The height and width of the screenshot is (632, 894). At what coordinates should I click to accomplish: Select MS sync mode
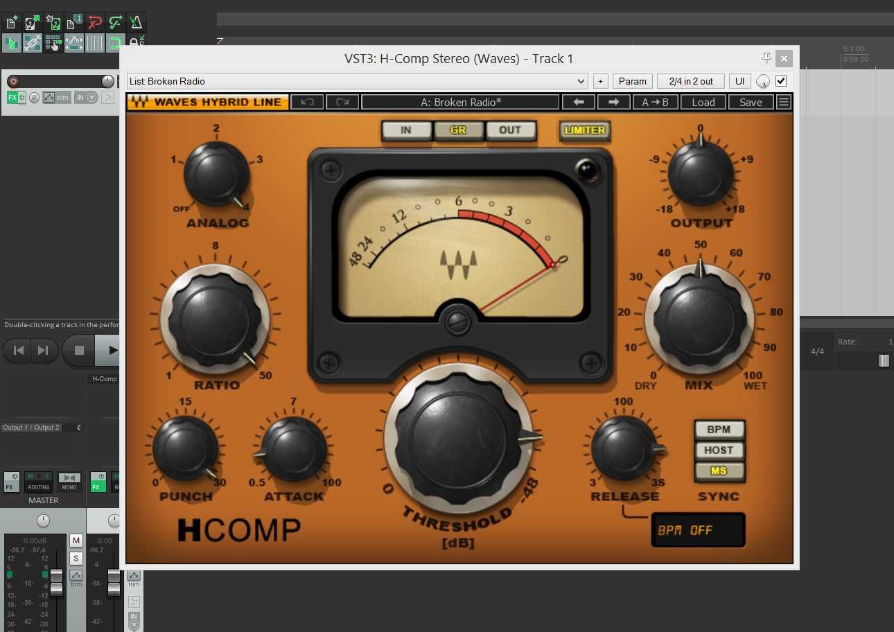719,471
